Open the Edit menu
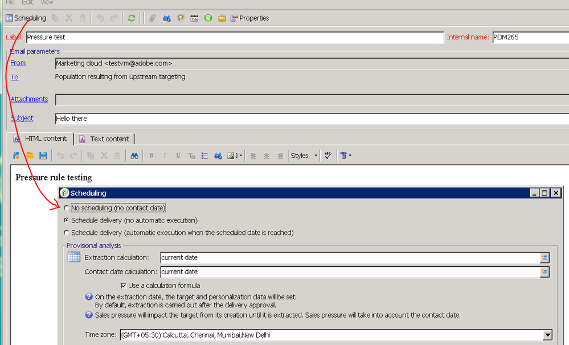The image size is (569, 345). click(27, 3)
